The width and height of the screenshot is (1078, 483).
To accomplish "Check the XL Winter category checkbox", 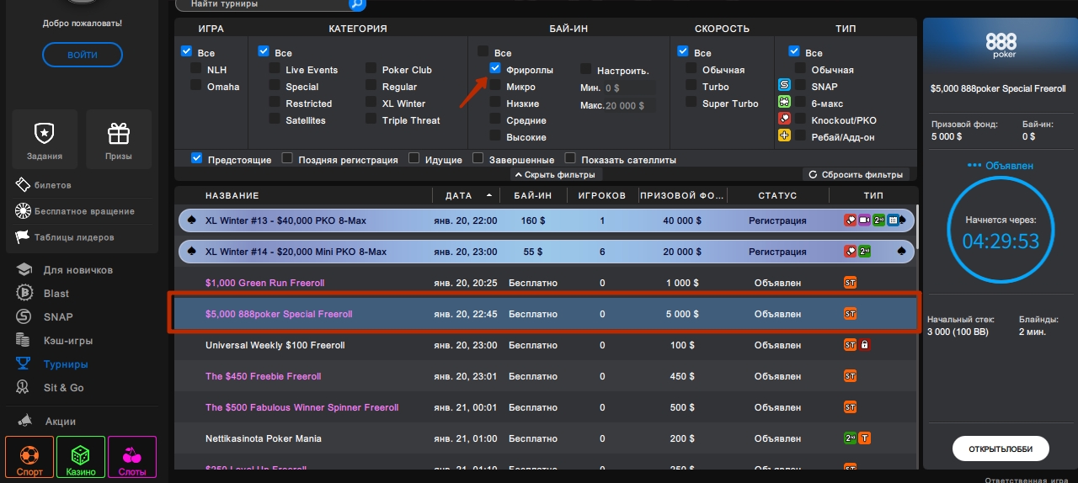I will 371,103.
